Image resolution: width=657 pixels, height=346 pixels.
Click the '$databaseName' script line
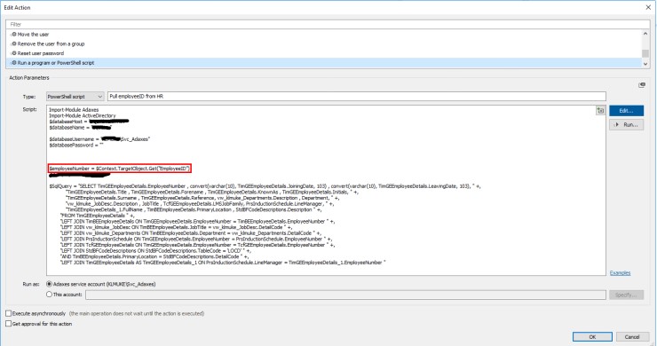coord(81,128)
